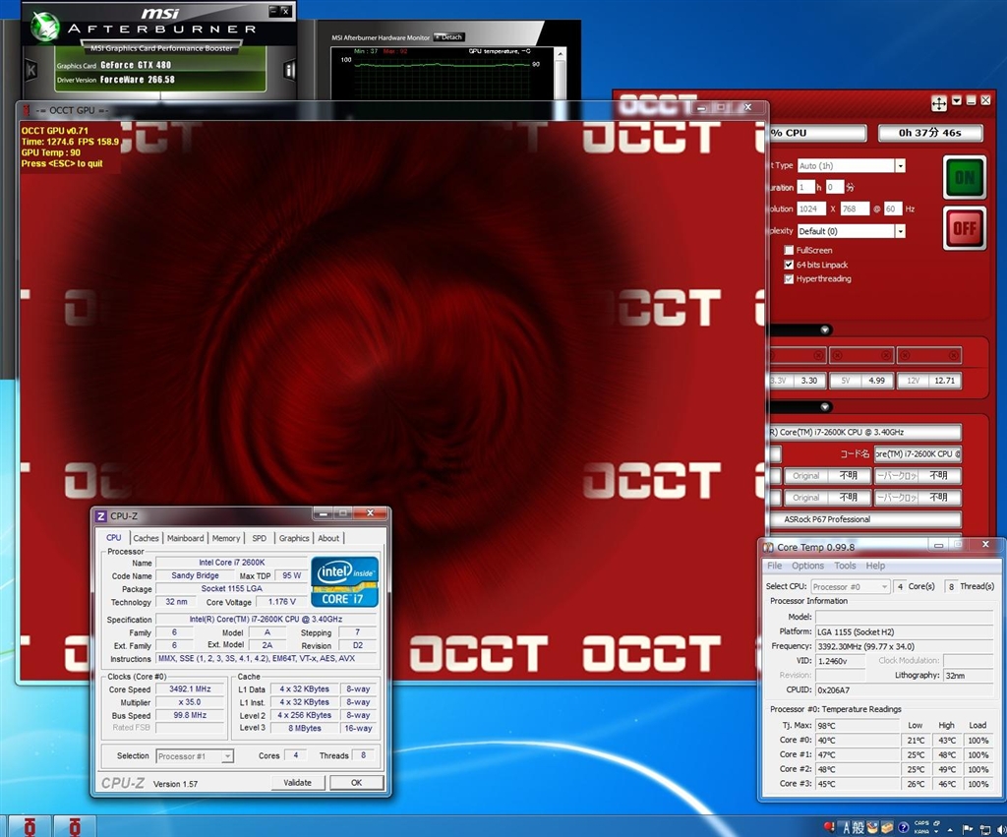Open the Processor #1 selection dropdown in CPU-Z

point(195,756)
